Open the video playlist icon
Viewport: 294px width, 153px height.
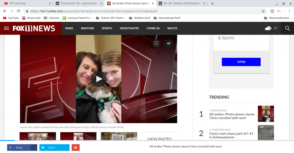(x=156, y=43)
